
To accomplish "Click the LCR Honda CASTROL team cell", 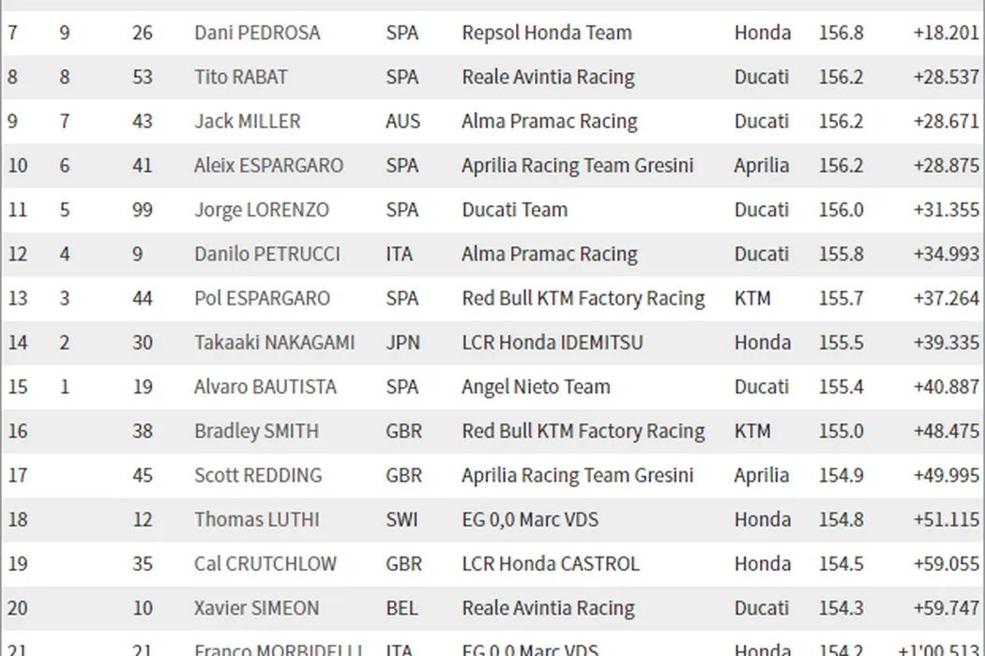I will coord(551,563).
